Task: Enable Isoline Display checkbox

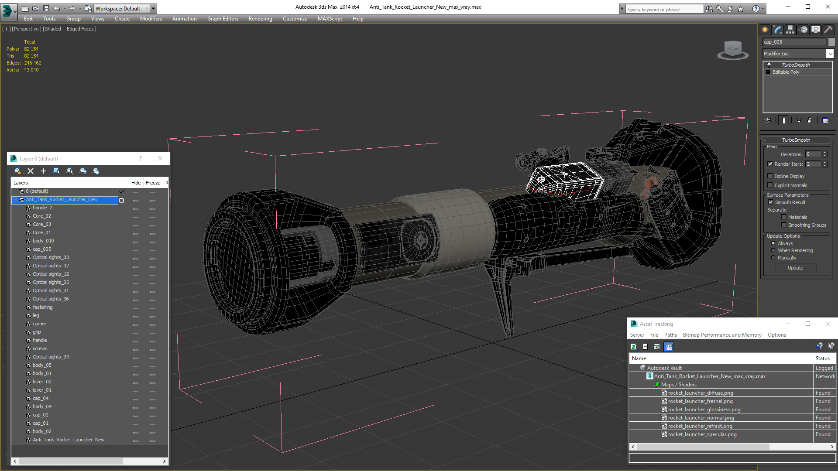Action: tap(770, 176)
